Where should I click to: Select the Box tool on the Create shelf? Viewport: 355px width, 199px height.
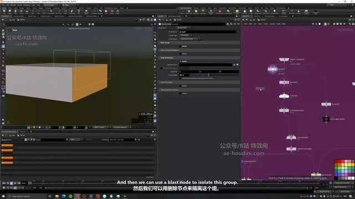point(4,12)
